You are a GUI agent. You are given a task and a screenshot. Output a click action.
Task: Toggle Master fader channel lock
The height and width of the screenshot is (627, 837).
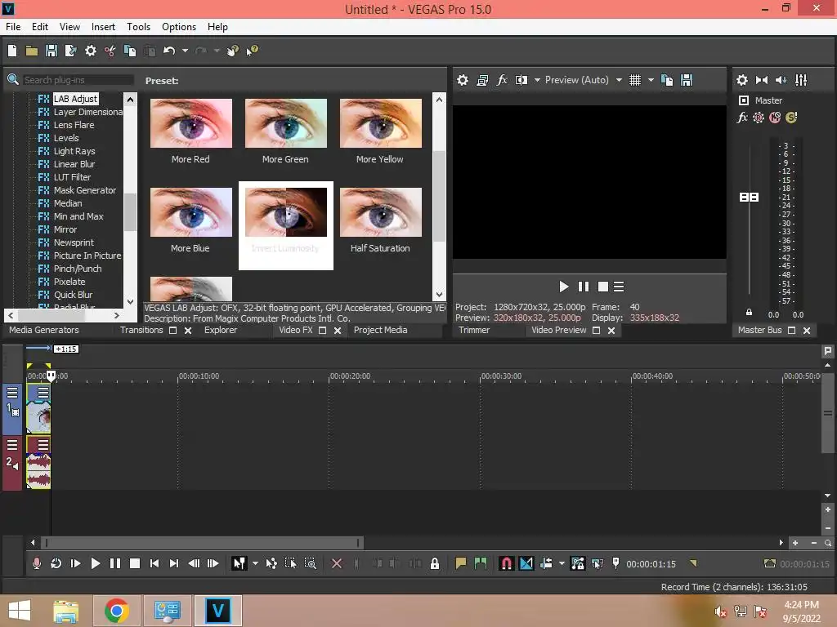(749, 313)
